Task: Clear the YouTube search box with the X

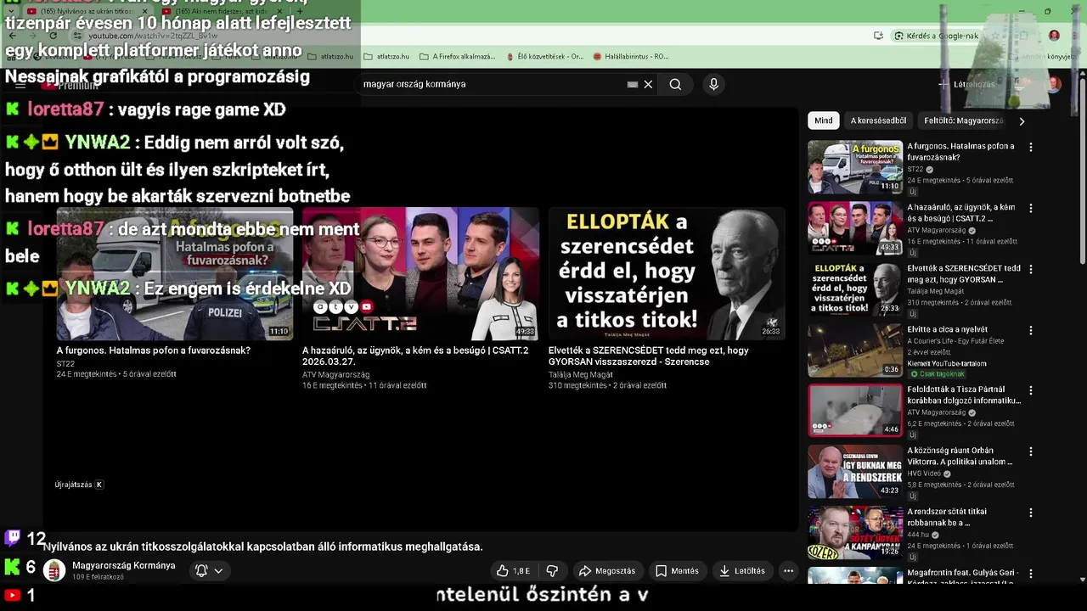Action: pos(648,84)
